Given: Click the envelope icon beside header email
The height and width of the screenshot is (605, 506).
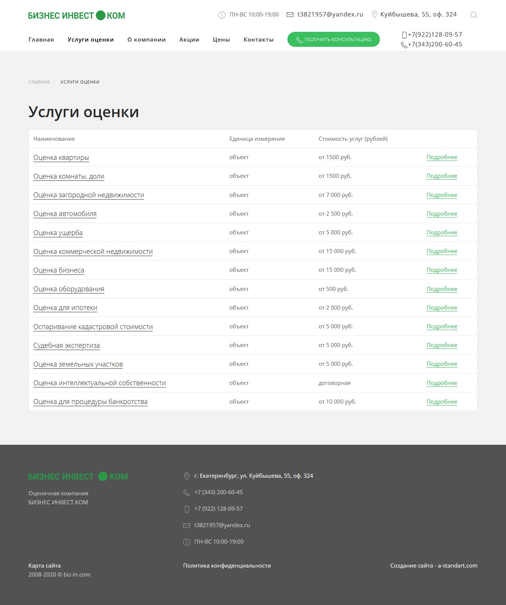Looking at the screenshot, I should [x=290, y=15].
